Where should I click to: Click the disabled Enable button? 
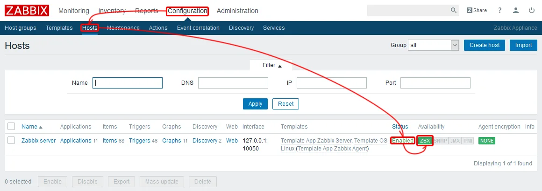53,182
